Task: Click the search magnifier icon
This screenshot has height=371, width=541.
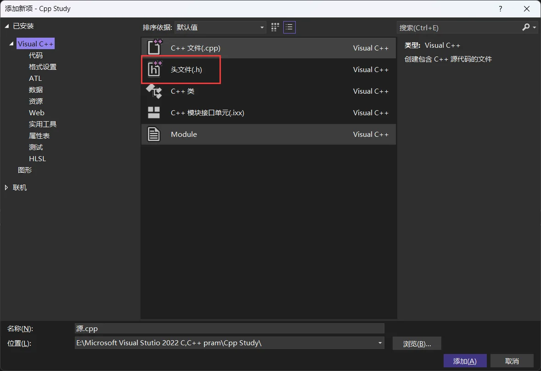Action: coord(526,27)
